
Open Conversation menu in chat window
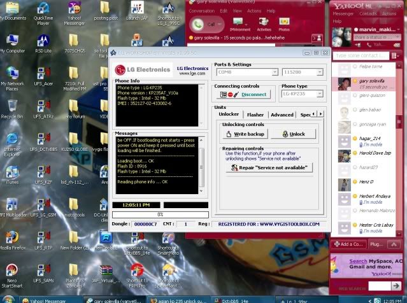[202, 11]
